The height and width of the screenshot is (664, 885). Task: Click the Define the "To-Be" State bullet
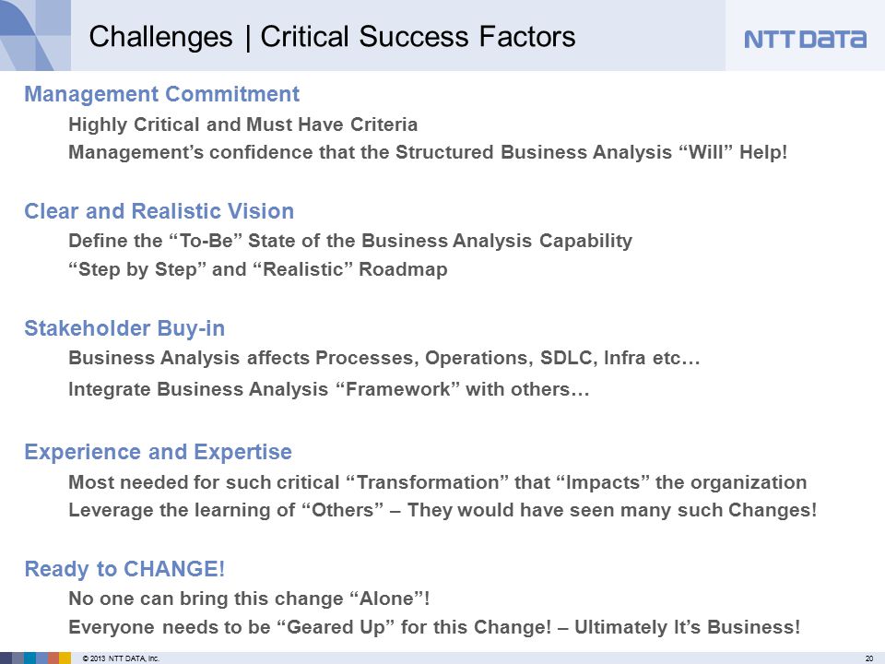[x=350, y=241]
